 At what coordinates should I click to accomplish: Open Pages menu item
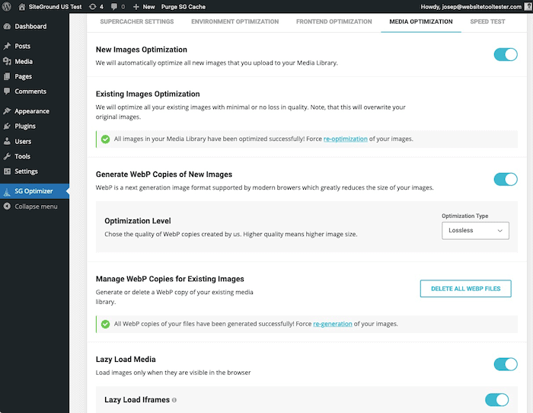coord(23,76)
